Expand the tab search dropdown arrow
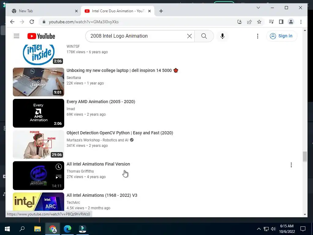313x235 pixels. pos(258,8)
